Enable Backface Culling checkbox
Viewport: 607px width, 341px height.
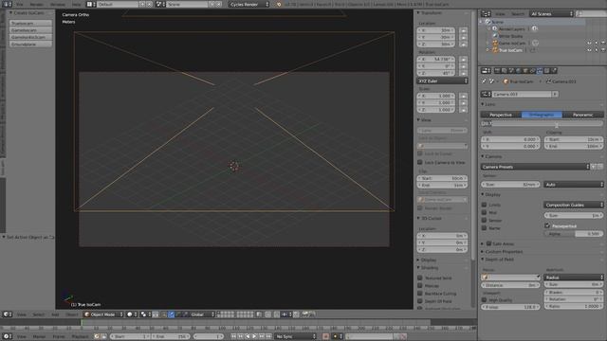point(419,293)
